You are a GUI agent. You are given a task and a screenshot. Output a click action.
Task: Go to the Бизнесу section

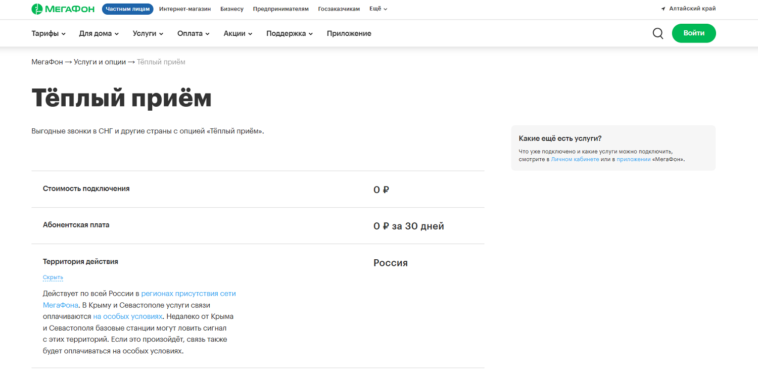(x=232, y=9)
